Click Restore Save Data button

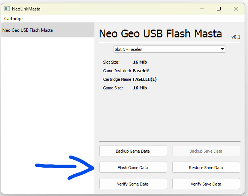[206, 168]
